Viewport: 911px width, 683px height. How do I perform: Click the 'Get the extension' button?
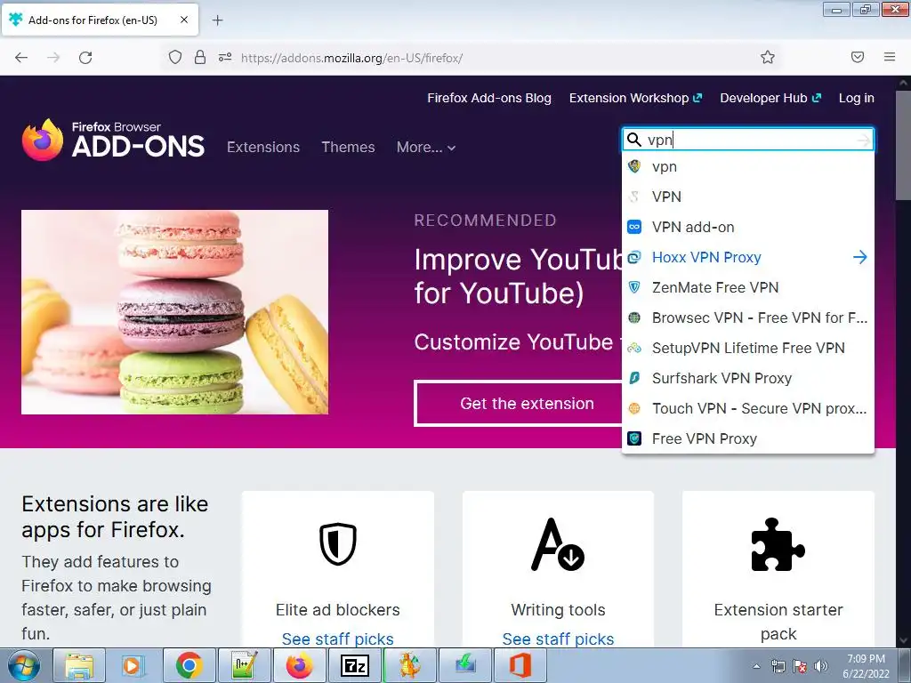coord(519,403)
